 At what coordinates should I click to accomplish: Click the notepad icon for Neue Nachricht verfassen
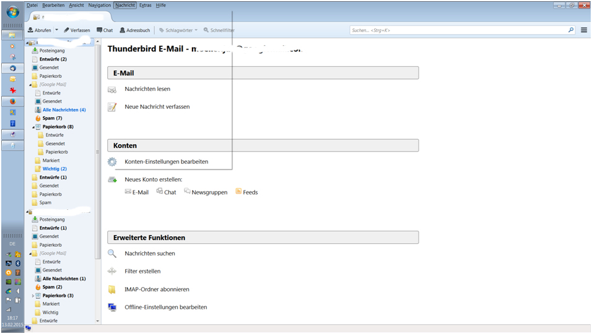click(x=112, y=107)
